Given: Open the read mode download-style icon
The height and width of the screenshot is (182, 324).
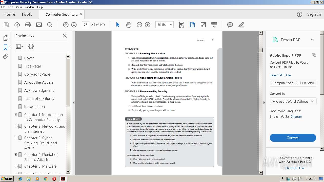Looking at the screenshot, I should [x=214, y=25].
